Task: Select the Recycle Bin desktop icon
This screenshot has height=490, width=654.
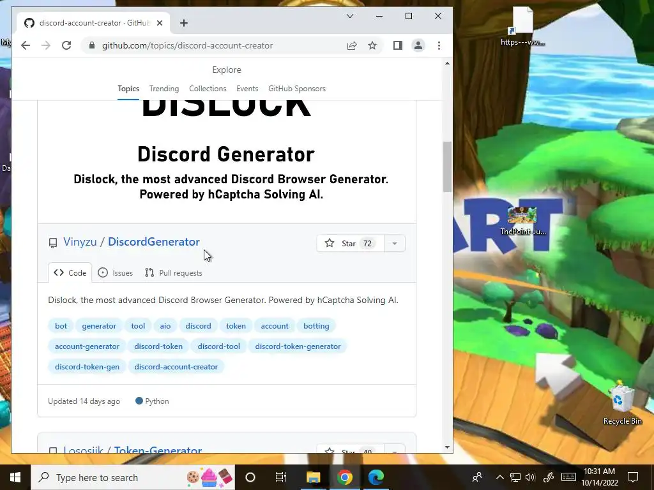Action: tap(622, 403)
